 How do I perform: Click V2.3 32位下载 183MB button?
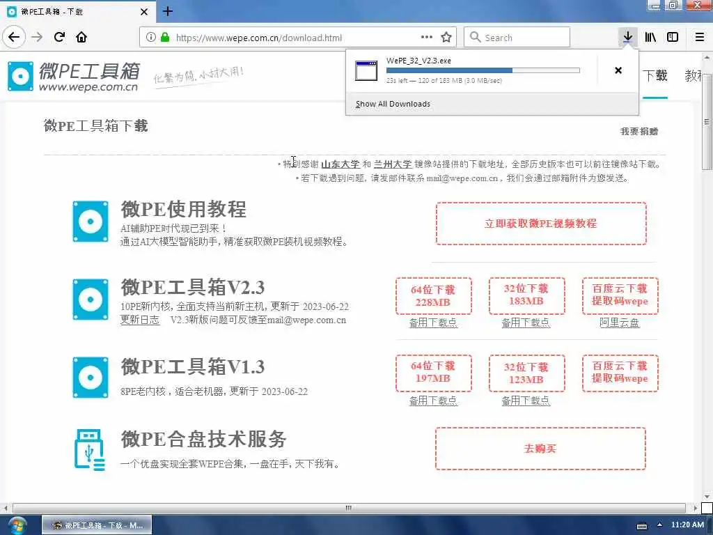[526, 295]
